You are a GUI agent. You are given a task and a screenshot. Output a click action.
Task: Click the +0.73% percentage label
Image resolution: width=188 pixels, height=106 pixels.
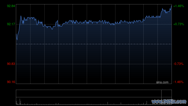(x=179, y=24)
